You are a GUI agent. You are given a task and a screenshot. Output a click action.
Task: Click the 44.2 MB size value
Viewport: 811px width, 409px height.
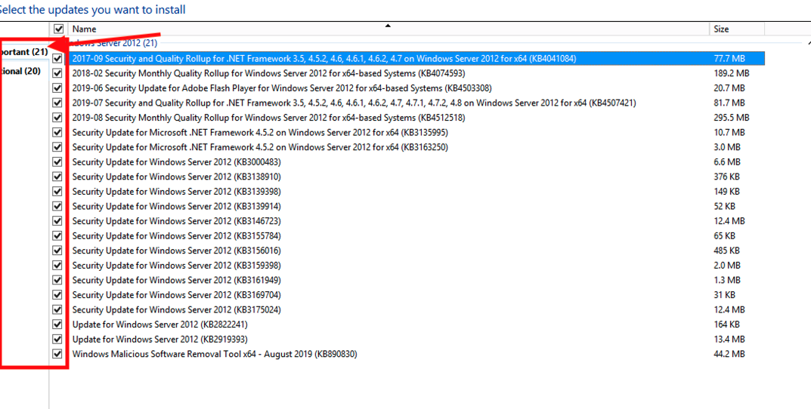[729, 354]
